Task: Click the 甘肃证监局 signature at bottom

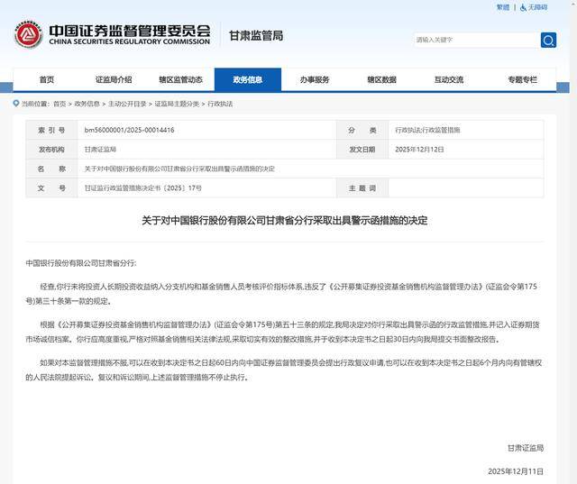Action: point(526,448)
